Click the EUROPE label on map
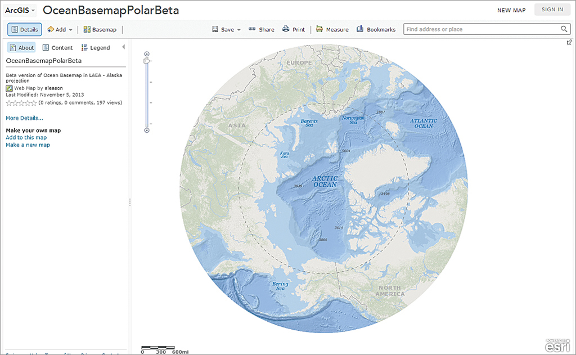The width and height of the screenshot is (576, 355). coord(299,63)
